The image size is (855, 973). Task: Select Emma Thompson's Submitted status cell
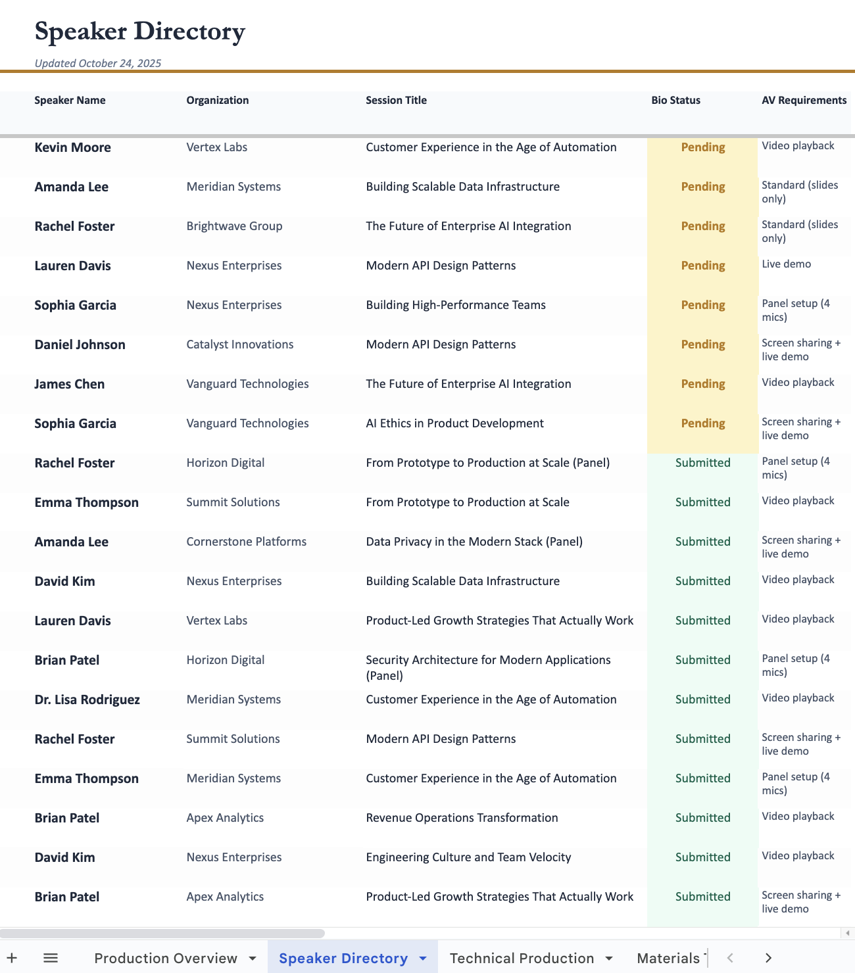coord(702,502)
